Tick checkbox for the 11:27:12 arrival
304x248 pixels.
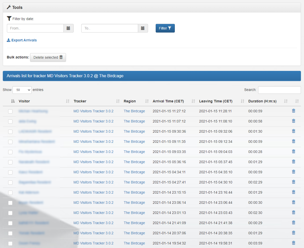tap(10, 111)
